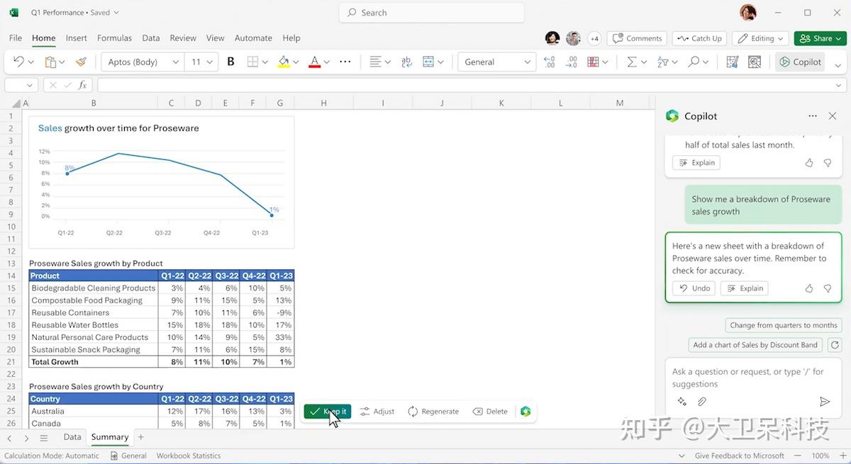Toggle bold formatting
The image size is (851, 464).
(x=230, y=62)
